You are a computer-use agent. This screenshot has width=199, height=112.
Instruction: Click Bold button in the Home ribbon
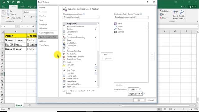[25, 16]
